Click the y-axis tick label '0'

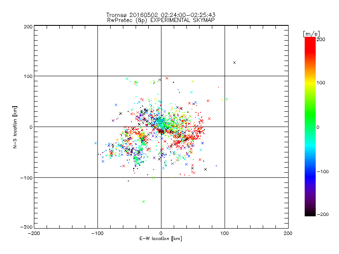click(x=31, y=127)
